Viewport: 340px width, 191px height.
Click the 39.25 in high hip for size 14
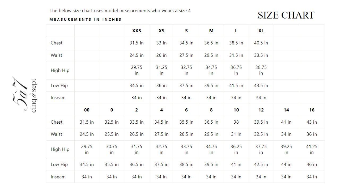tap(286, 149)
